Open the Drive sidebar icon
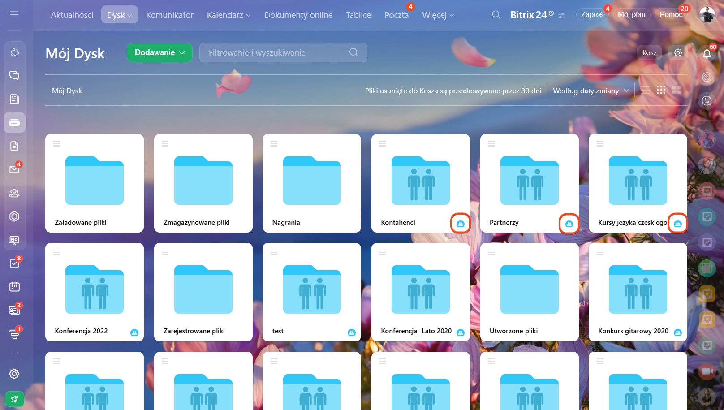This screenshot has height=410, width=724. (x=14, y=122)
